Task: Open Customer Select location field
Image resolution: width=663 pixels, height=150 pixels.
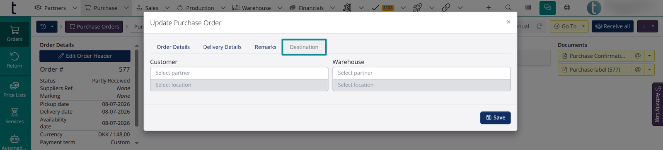Action: click(239, 85)
